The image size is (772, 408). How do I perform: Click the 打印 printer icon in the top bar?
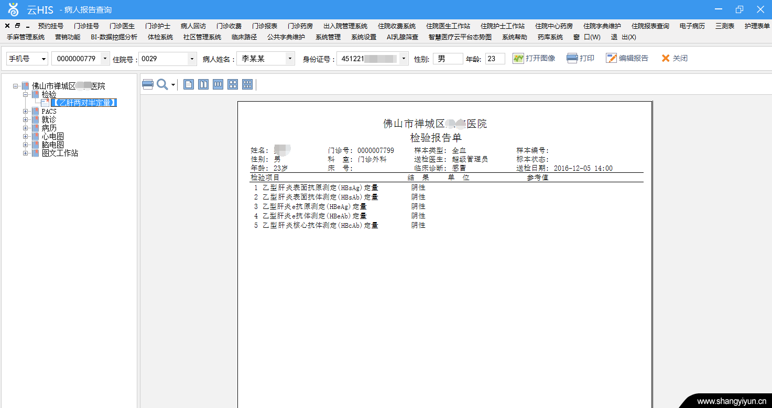[572, 58]
